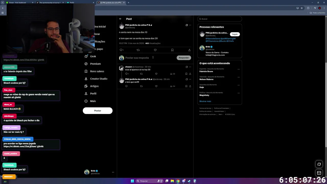The image size is (327, 184).
Task: Bookmark this page with the star icon
Action: pyautogui.click(x=302, y=8)
